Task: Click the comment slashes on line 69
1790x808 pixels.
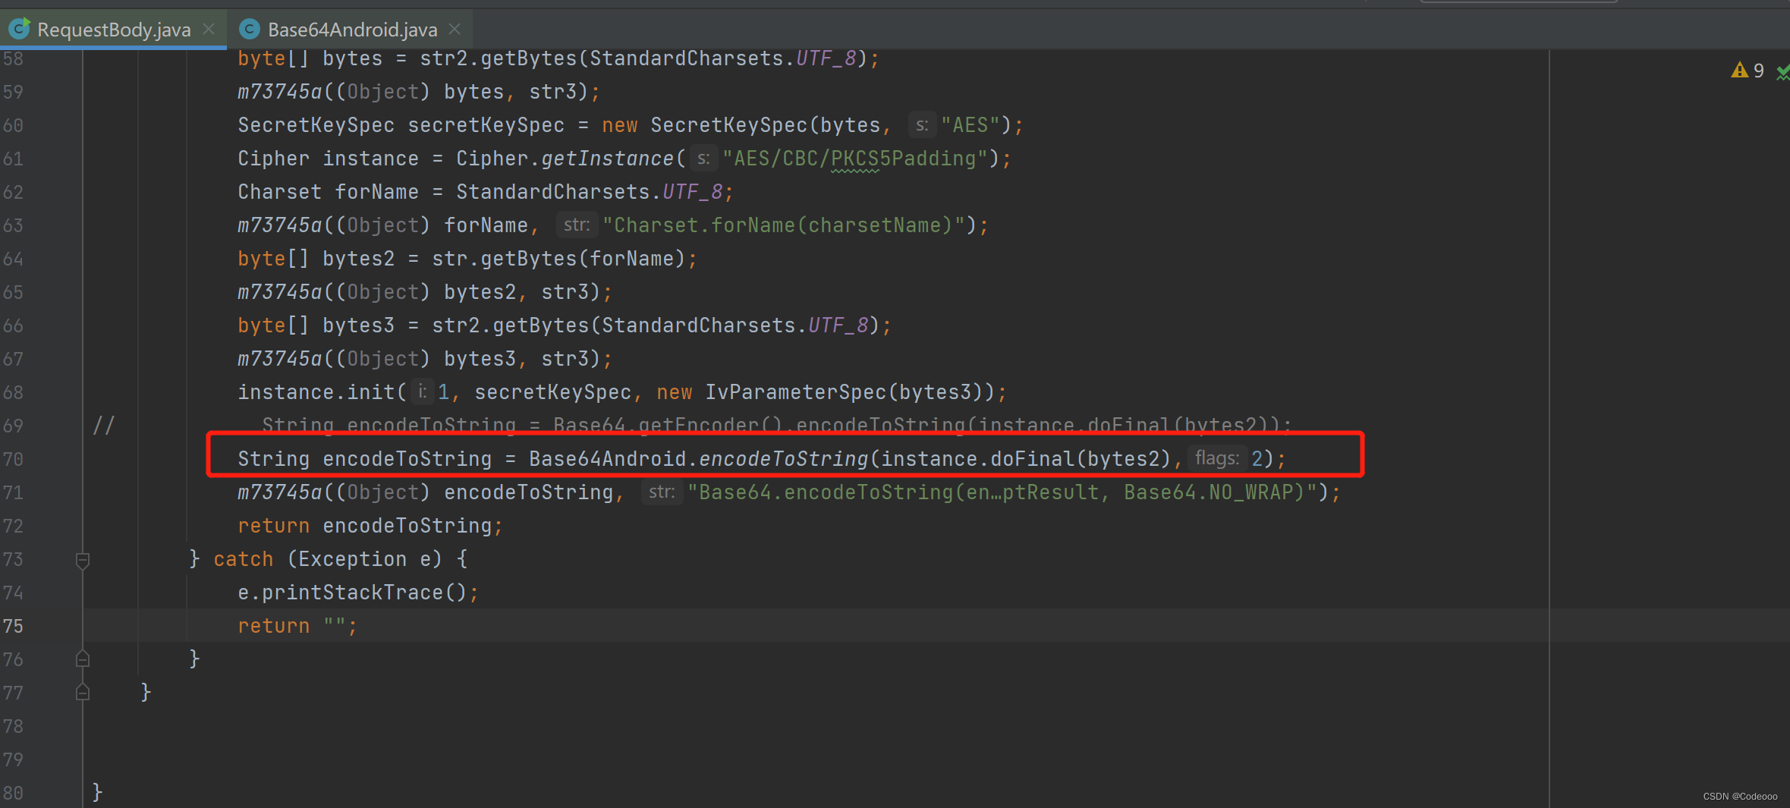Action: click(103, 426)
